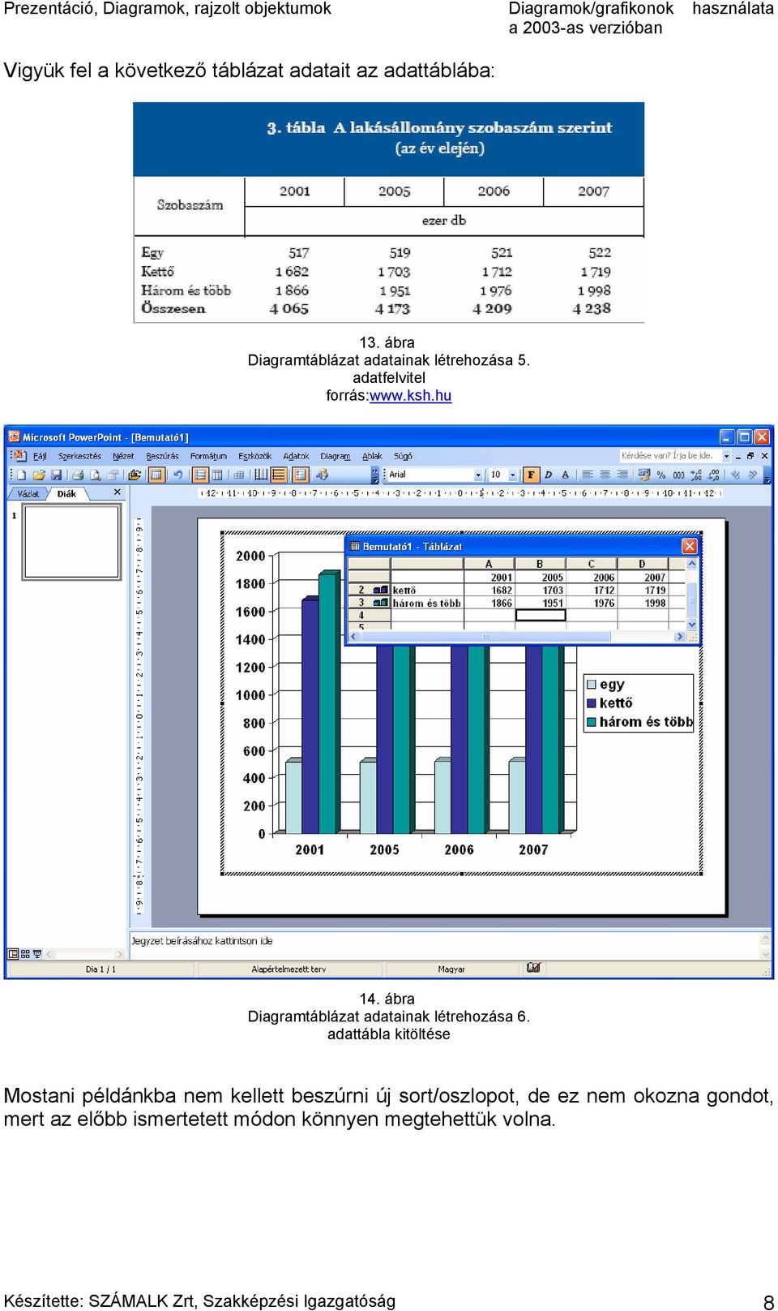
Task: Open the Diagram menu
Action: click(335, 456)
